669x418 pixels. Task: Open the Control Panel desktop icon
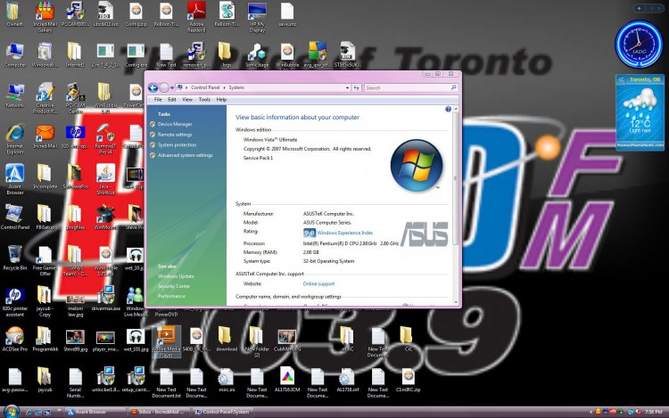pyautogui.click(x=15, y=217)
